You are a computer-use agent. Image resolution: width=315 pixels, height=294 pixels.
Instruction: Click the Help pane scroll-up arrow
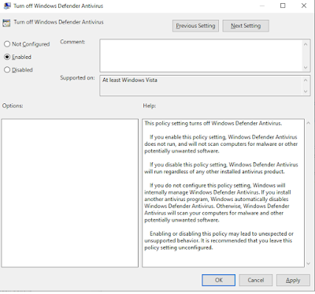click(309, 123)
